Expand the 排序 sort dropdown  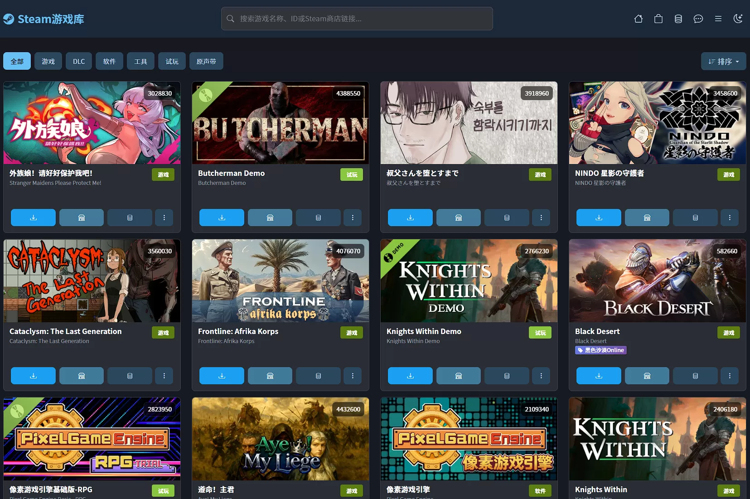click(x=723, y=61)
